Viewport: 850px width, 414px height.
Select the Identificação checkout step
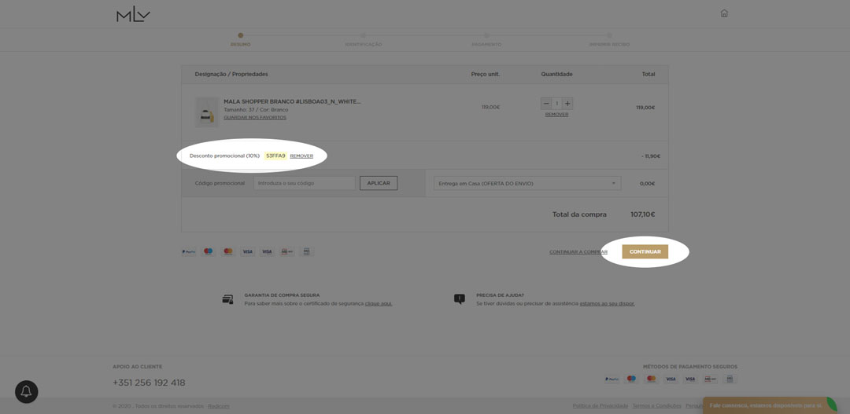[x=363, y=39]
